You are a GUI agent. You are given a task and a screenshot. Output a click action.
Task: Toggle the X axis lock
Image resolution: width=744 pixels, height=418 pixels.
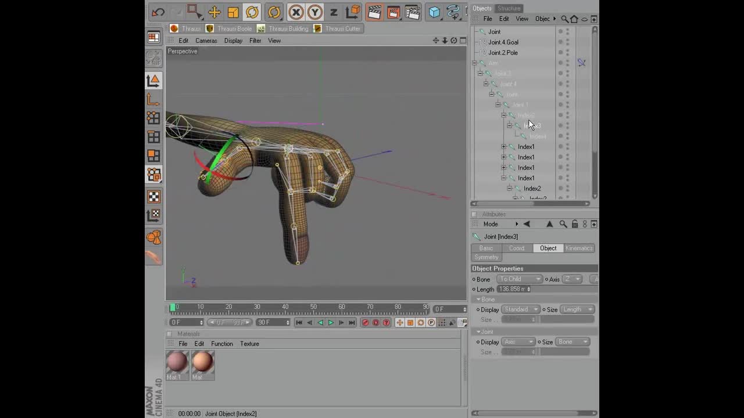pyautogui.click(x=296, y=12)
